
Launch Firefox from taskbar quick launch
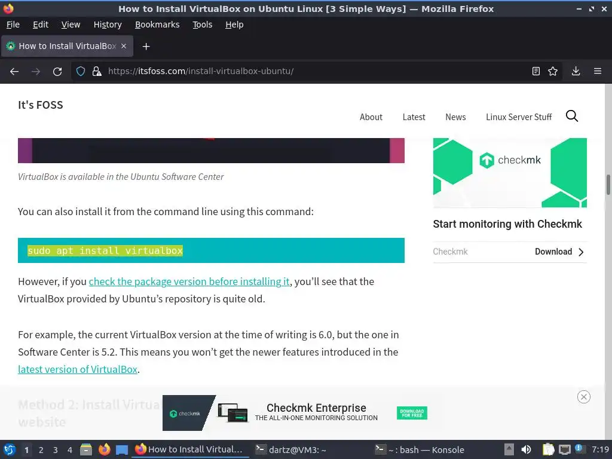click(104, 449)
